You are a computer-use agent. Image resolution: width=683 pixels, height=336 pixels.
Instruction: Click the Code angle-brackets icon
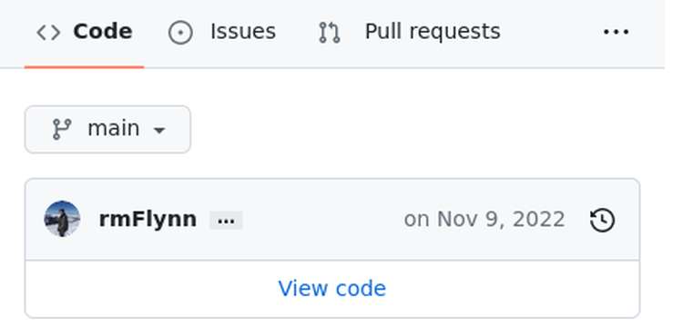48,33
